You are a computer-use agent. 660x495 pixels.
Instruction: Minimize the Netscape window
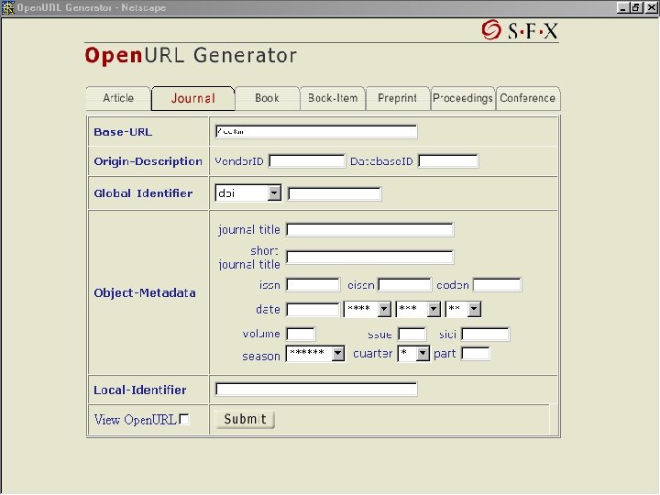pyautogui.click(x=623, y=7)
